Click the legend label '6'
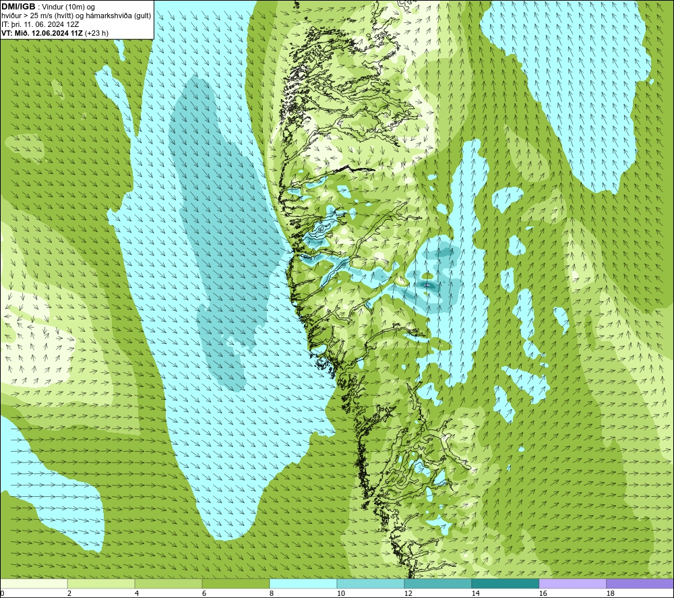Screen dimensions: 674x598 click(x=204, y=593)
